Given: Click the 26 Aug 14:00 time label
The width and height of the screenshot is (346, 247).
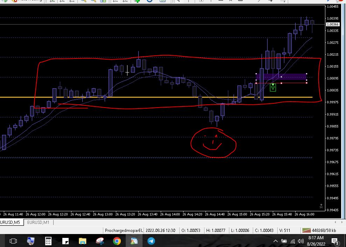Looking at the screenshot, I should (170, 214).
